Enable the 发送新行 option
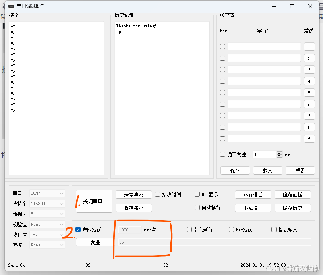323x275 pixels. tap(189, 230)
